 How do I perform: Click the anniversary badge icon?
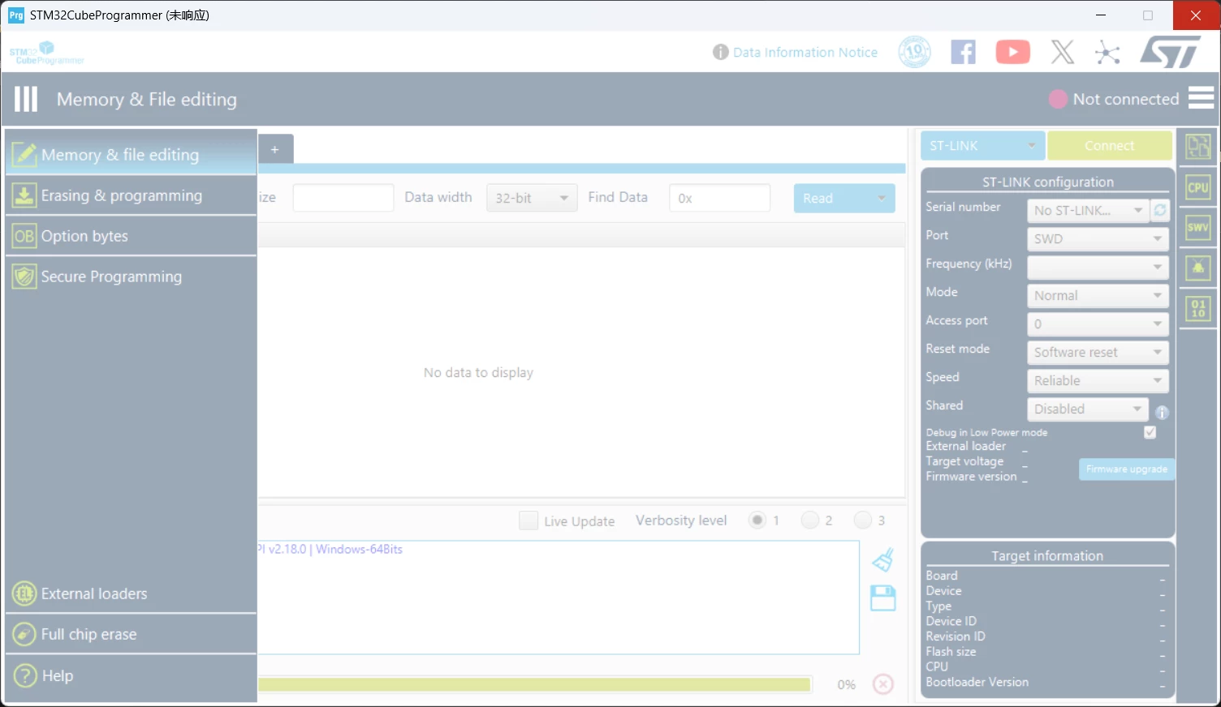tap(914, 52)
